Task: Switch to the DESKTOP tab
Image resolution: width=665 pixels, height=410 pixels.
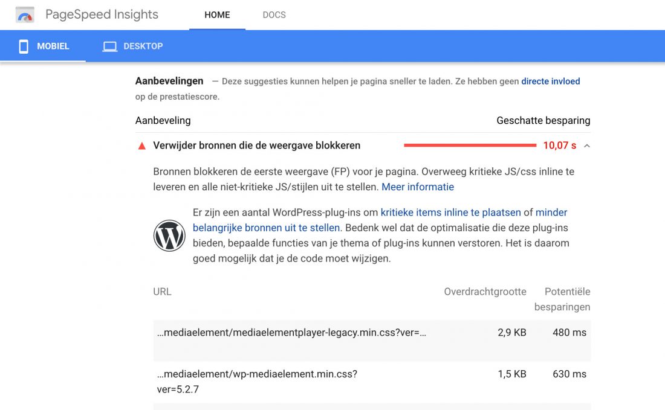Action: (x=132, y=46)
